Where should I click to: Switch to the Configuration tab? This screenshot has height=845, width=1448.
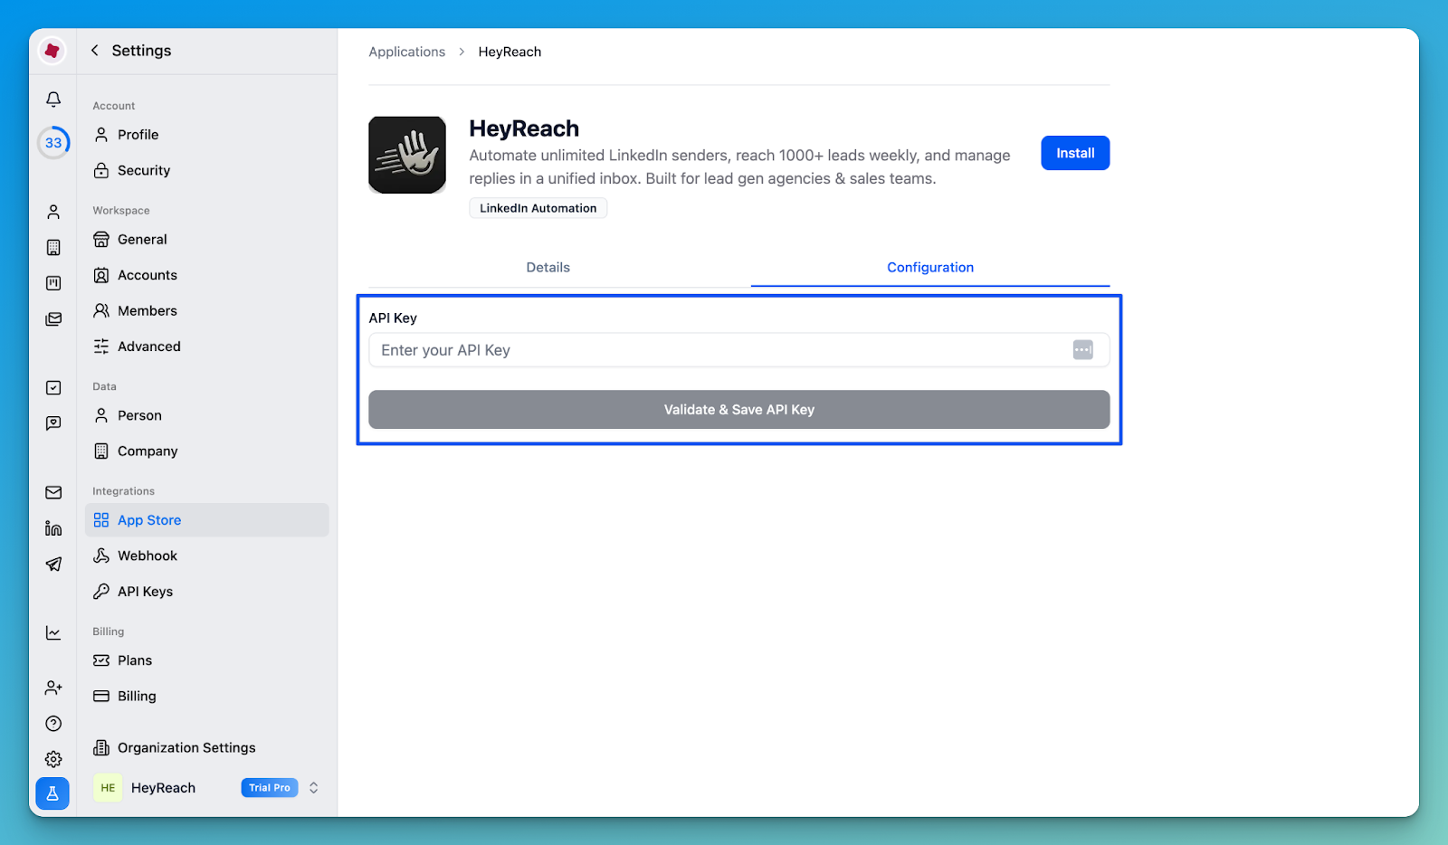930,268
